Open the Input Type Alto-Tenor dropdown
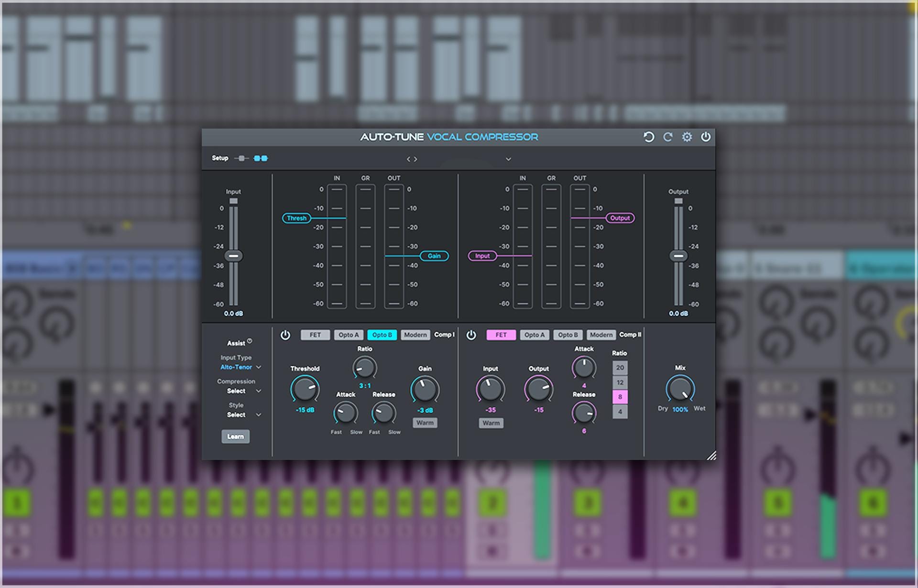The image size is (918, 588). pyautogui.click(x=240, y=367)
